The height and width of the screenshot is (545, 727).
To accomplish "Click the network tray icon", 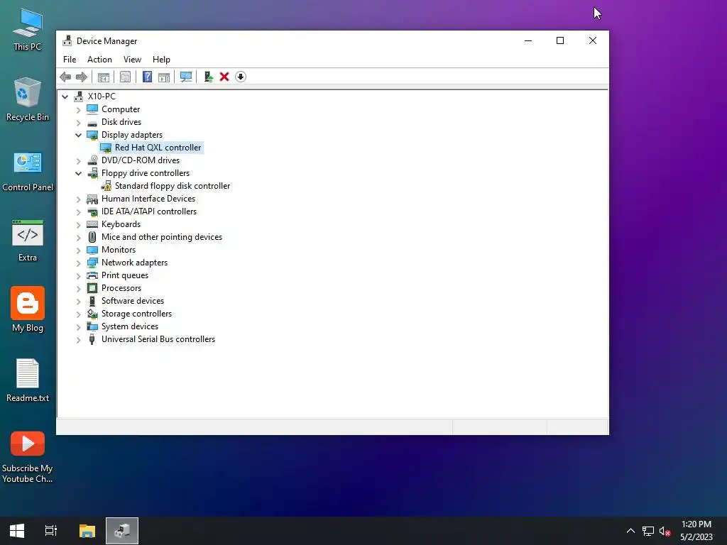I will pos(648,531).
